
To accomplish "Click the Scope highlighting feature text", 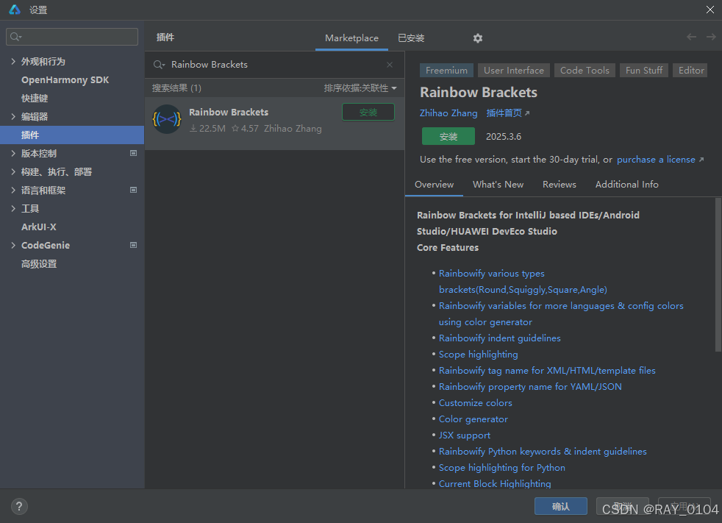I will 479,355.
